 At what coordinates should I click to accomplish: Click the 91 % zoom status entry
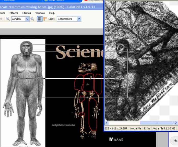click(x=147, y=129)
